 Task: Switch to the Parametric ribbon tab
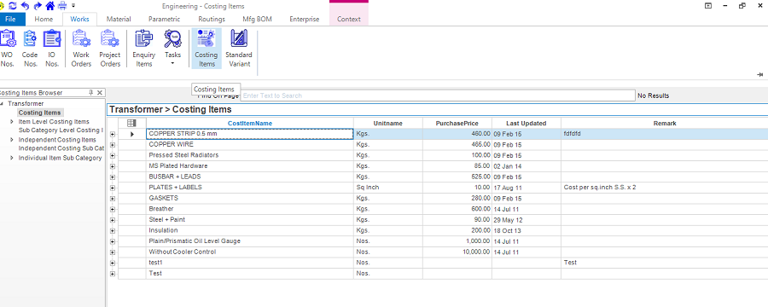pos(164,20)
